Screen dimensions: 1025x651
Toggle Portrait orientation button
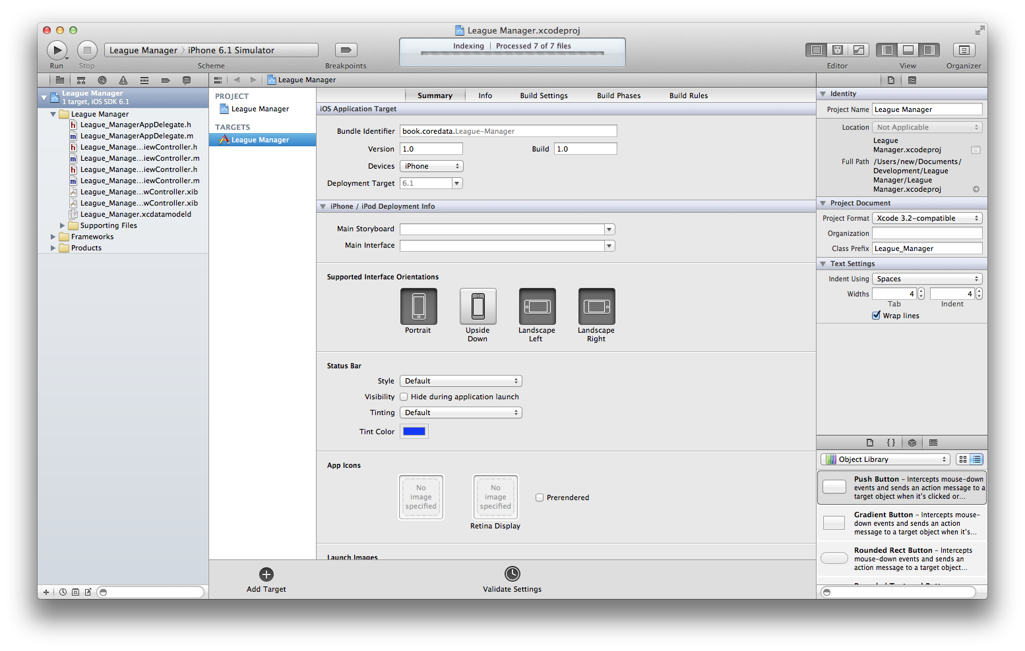[419, 306]
